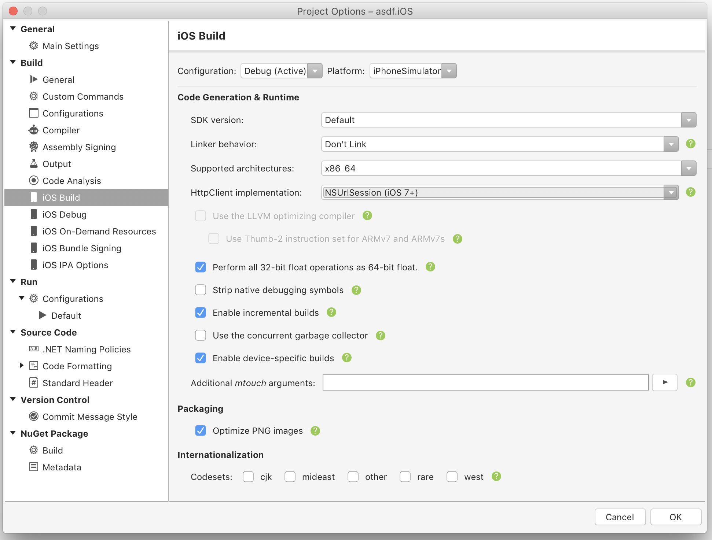Image resolution: width=712 pixels, height=540 pixels.
Task: Select Custom Commands in Build section
Action: 83,97
